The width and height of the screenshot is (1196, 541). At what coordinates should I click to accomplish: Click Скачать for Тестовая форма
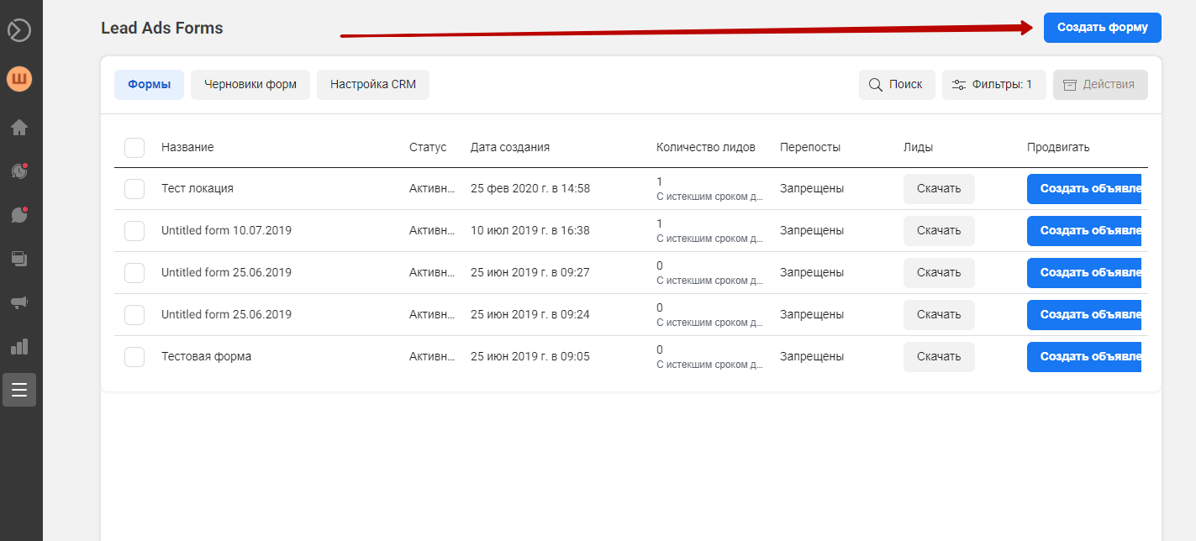tap(939, 357)
